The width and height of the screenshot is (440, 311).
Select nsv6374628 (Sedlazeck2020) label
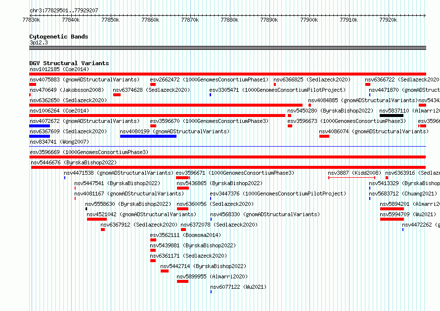[151, 90]
